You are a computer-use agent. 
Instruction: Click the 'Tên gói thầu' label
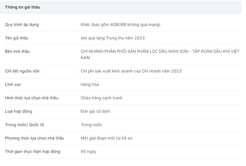(x=17, y=38)
